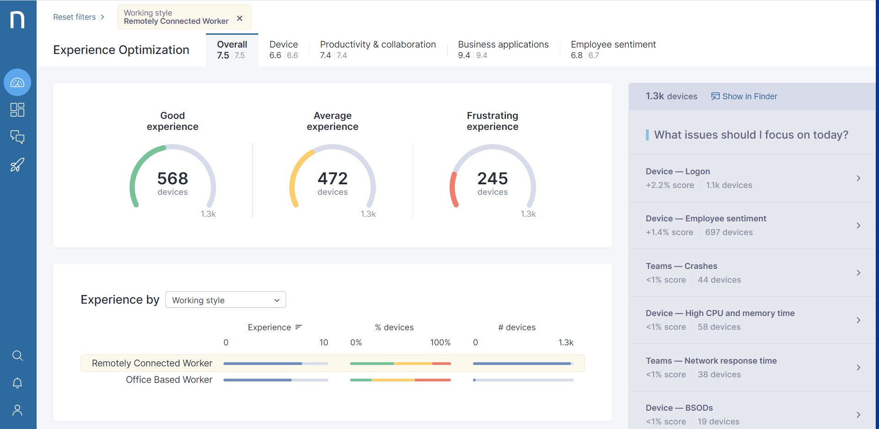Open the user account icon
Image resolution: width=879 pixels, height=429 pixels.
click(17, 411)
